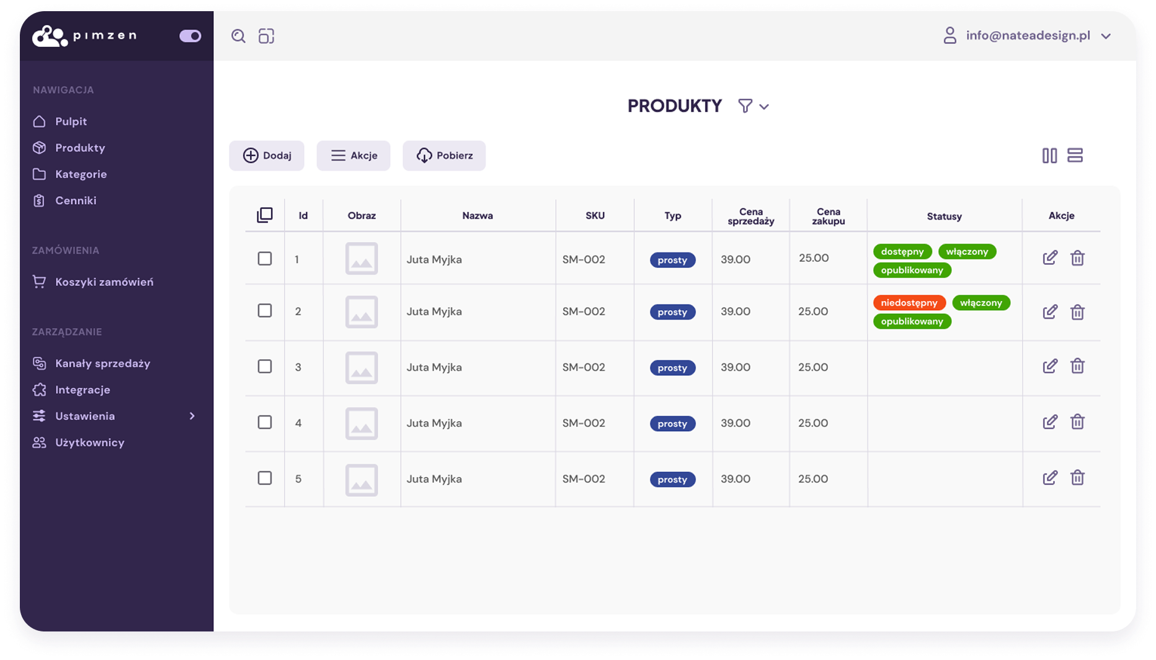Edit product with Id 3
Viewport: 1156px width, 660px height.
tap(1050, 366)
